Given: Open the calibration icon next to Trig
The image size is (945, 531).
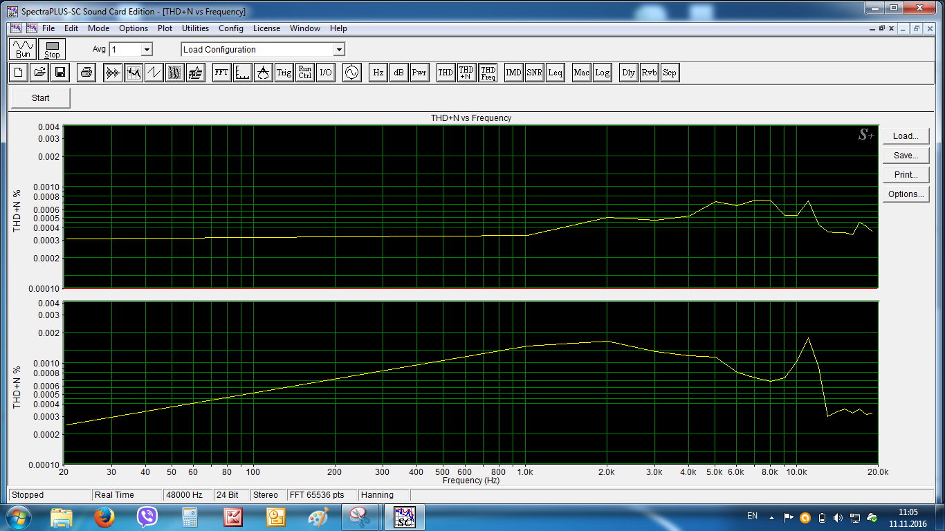Looking at the screenshot, I should pos(263,73).
